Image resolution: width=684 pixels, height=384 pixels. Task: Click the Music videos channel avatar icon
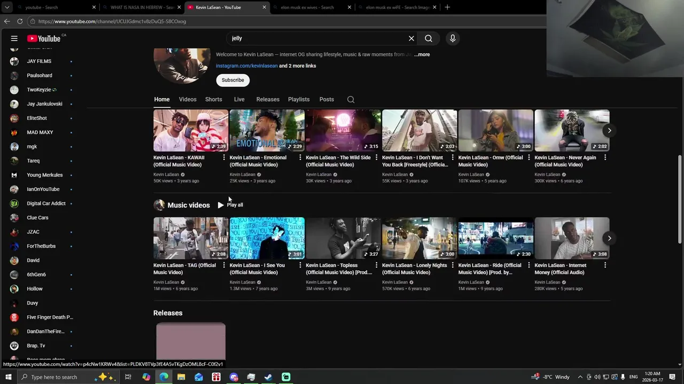(x=159, y=205)
